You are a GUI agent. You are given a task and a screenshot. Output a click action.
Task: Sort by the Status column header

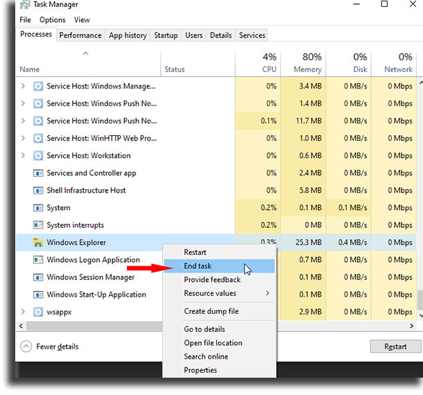pyautogui.click(x=198, y=63)
